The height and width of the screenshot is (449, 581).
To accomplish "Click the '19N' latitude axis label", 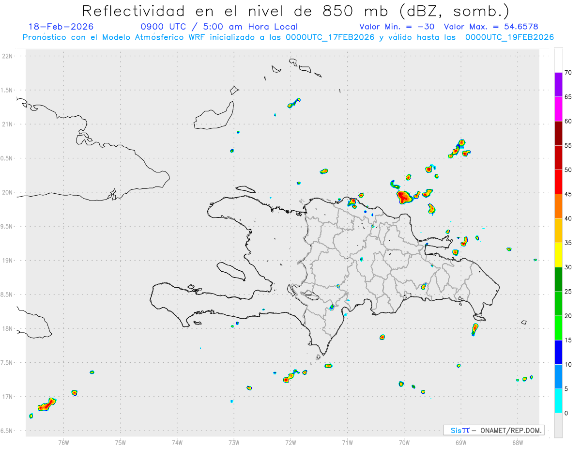I will 8,260.
